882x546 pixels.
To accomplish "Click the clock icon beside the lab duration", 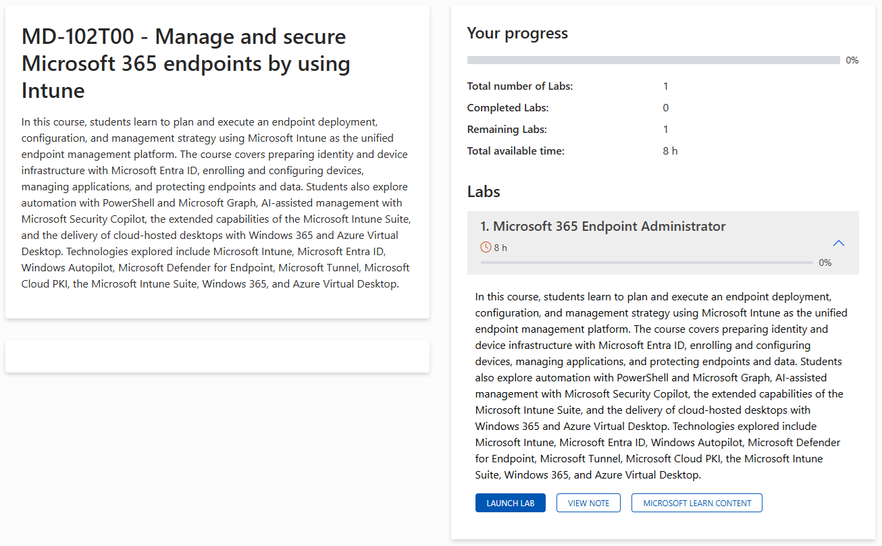I will (x=486, y=248).
